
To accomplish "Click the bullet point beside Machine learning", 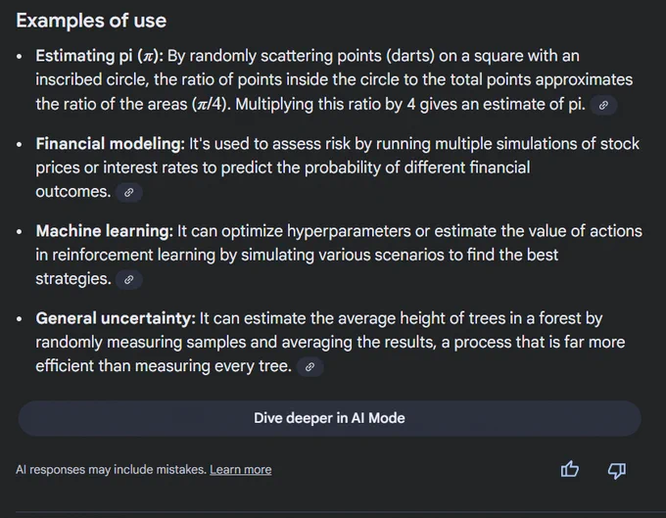I will pyautogui.click(x=20, y=232).
